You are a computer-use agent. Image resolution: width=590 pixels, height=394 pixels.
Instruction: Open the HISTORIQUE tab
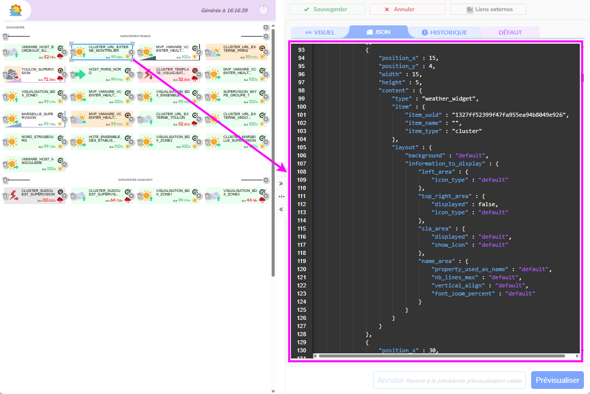click(444, 32)
